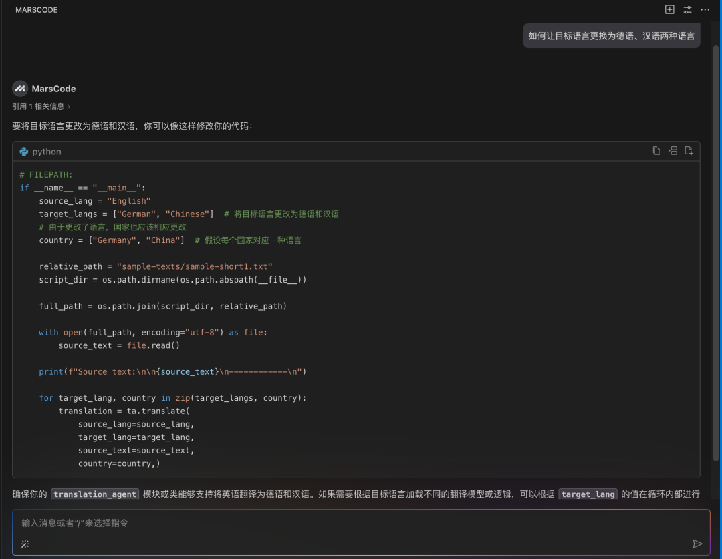The image size is (722, 559).
Task: Click the source_lang = "English" line
Action: (95, 201)
